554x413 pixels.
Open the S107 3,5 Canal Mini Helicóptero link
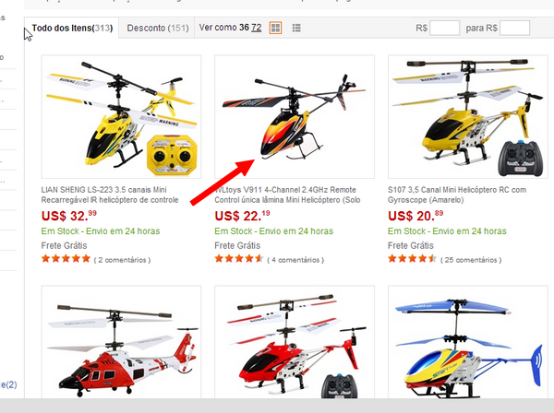click(457, 195)
